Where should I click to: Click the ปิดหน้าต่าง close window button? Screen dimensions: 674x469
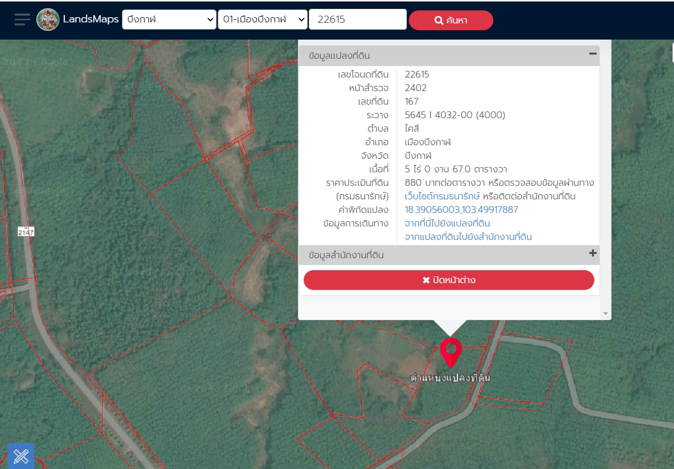point(449,280)
